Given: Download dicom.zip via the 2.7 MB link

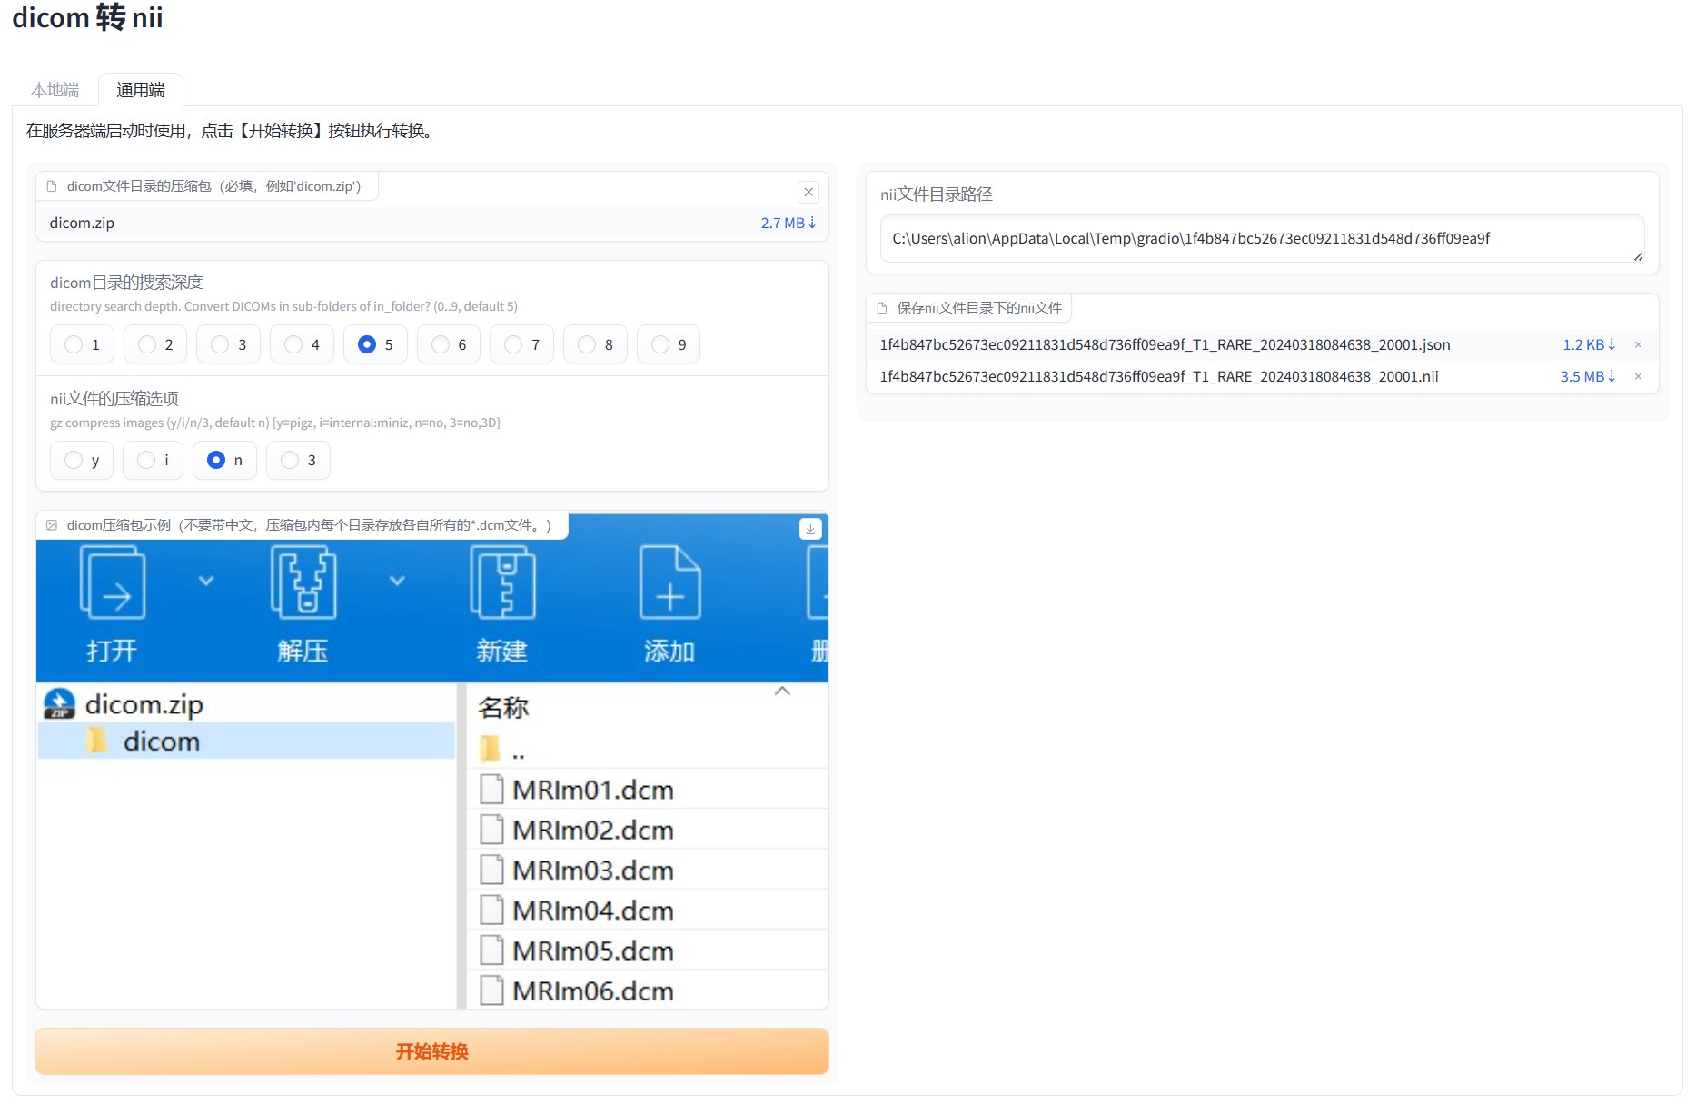Looking at the screenshot, I should [788, 223].
